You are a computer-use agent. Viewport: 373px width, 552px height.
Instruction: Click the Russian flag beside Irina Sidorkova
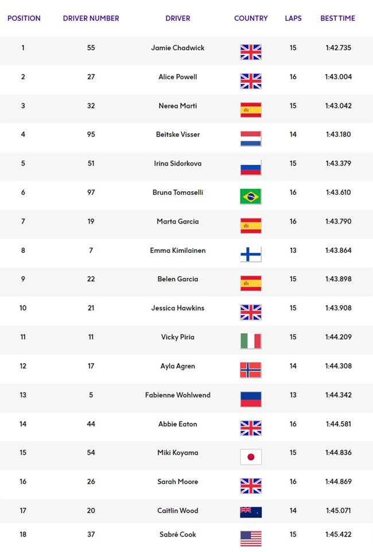251,168
